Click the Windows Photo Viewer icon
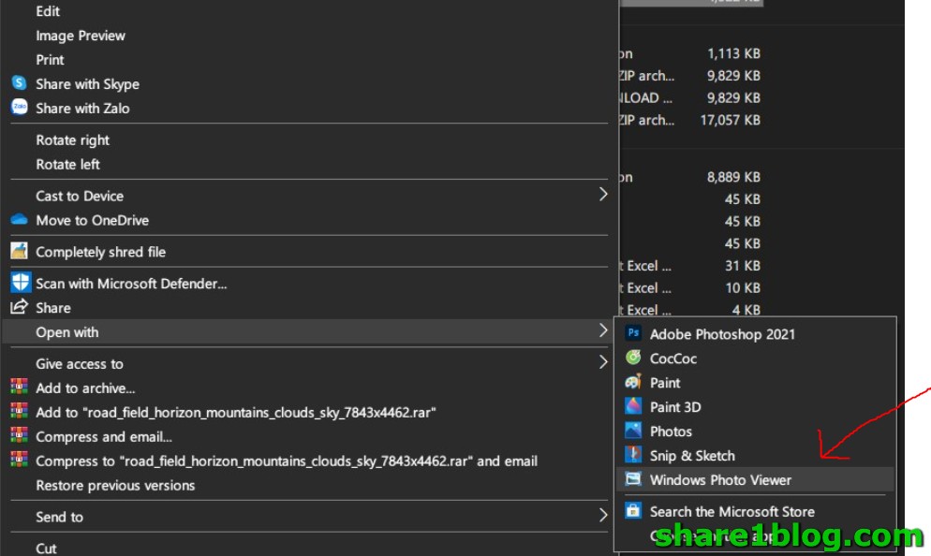 click(633, 479)
